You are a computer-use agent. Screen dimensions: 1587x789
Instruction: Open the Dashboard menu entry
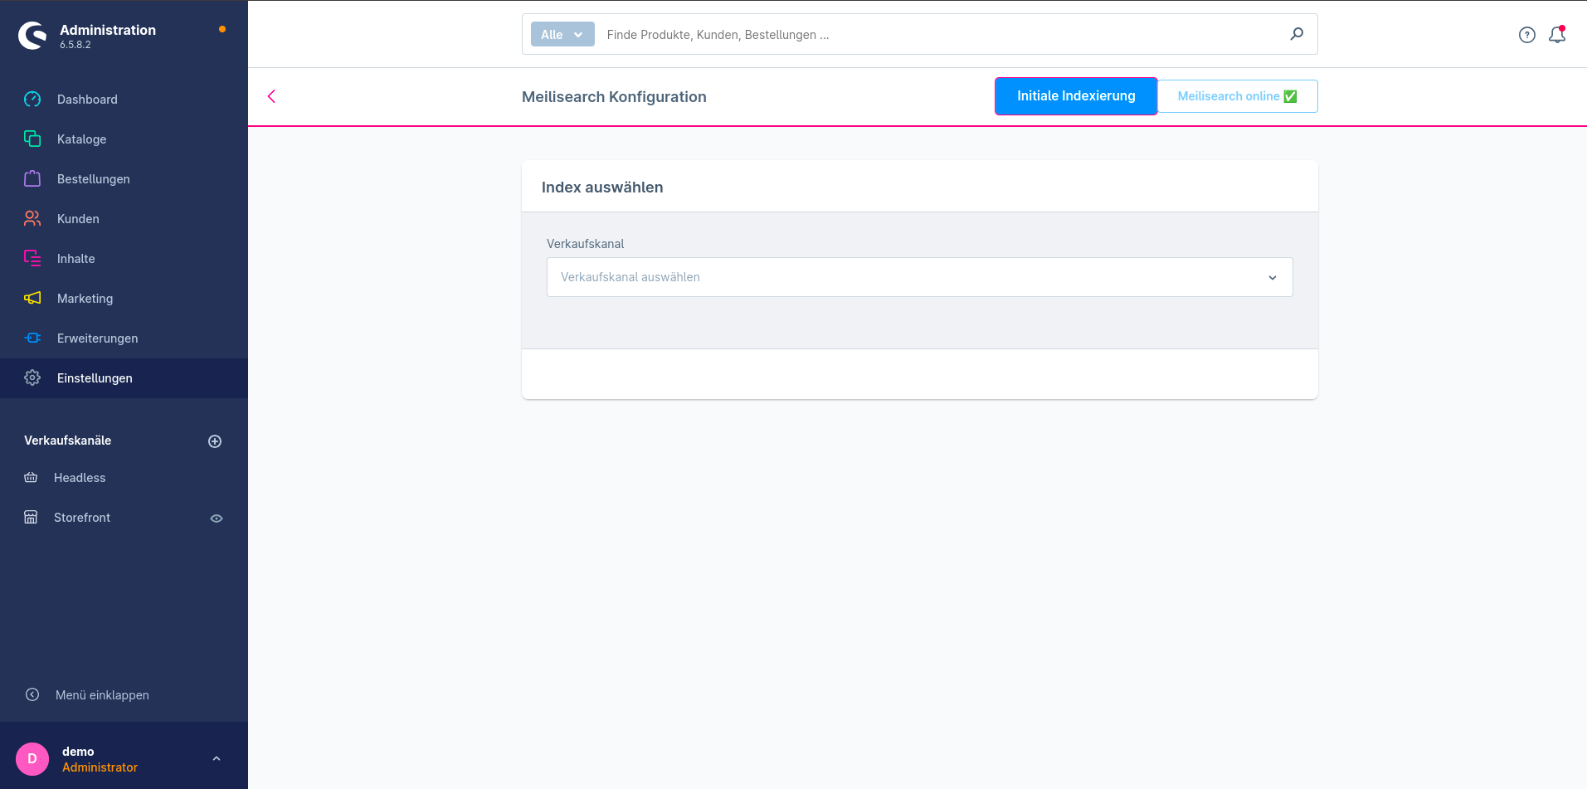(x=124, y=100)
